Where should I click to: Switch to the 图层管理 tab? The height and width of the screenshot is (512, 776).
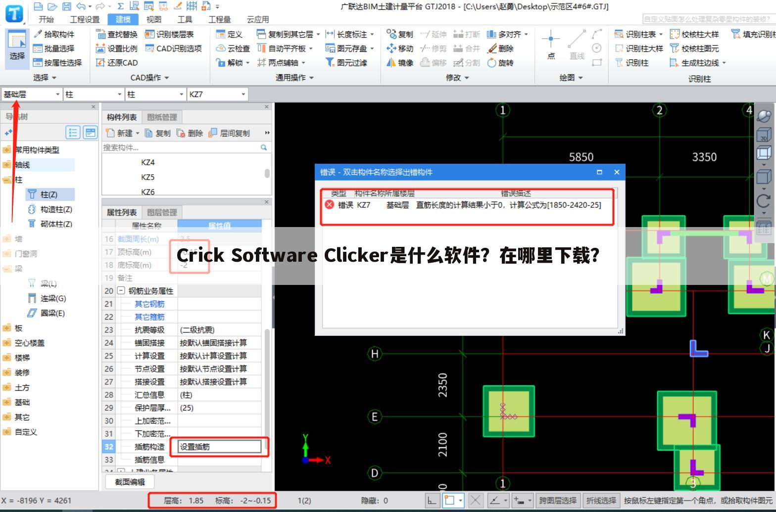pyautogui.click(x=162, y=212)
